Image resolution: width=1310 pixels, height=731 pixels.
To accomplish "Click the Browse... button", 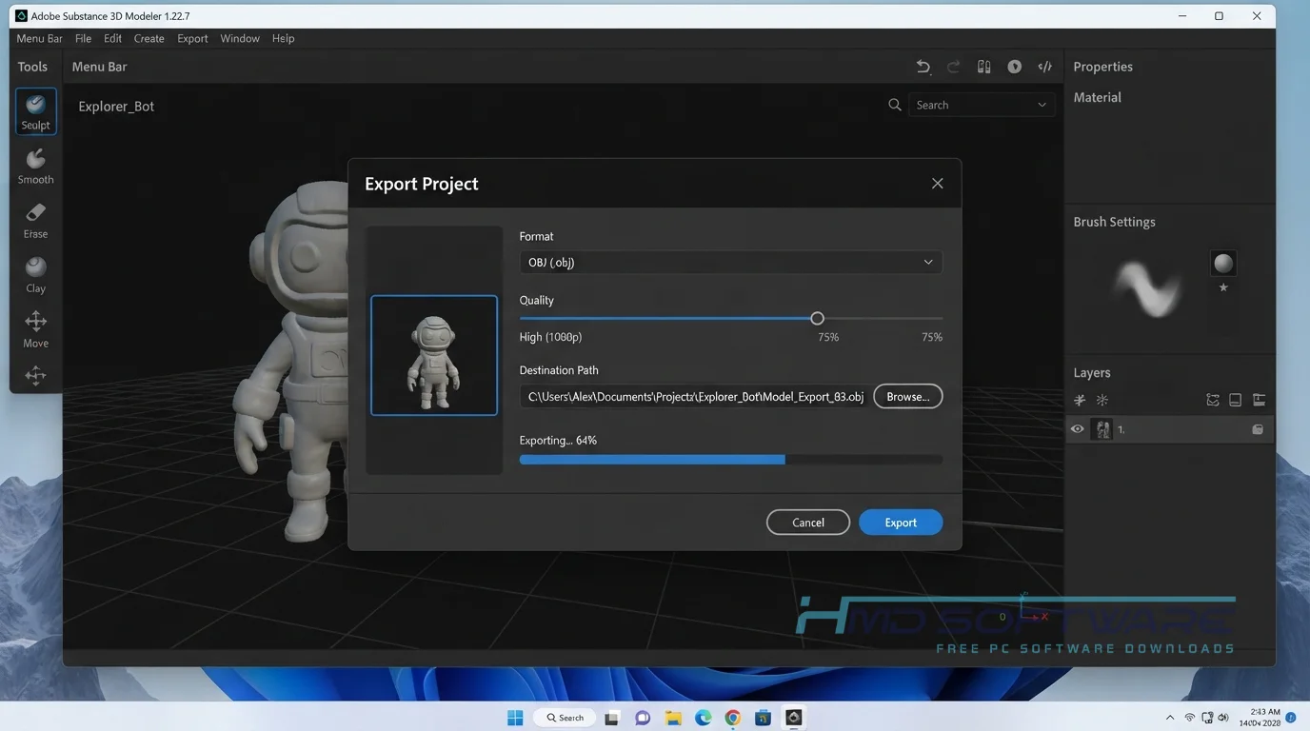I will click(908, 396).
